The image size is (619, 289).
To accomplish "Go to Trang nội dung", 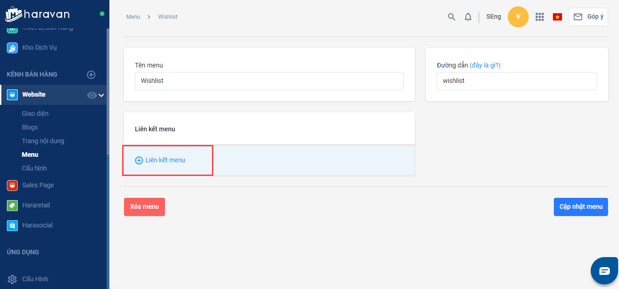I will click(x=43, y=141).
